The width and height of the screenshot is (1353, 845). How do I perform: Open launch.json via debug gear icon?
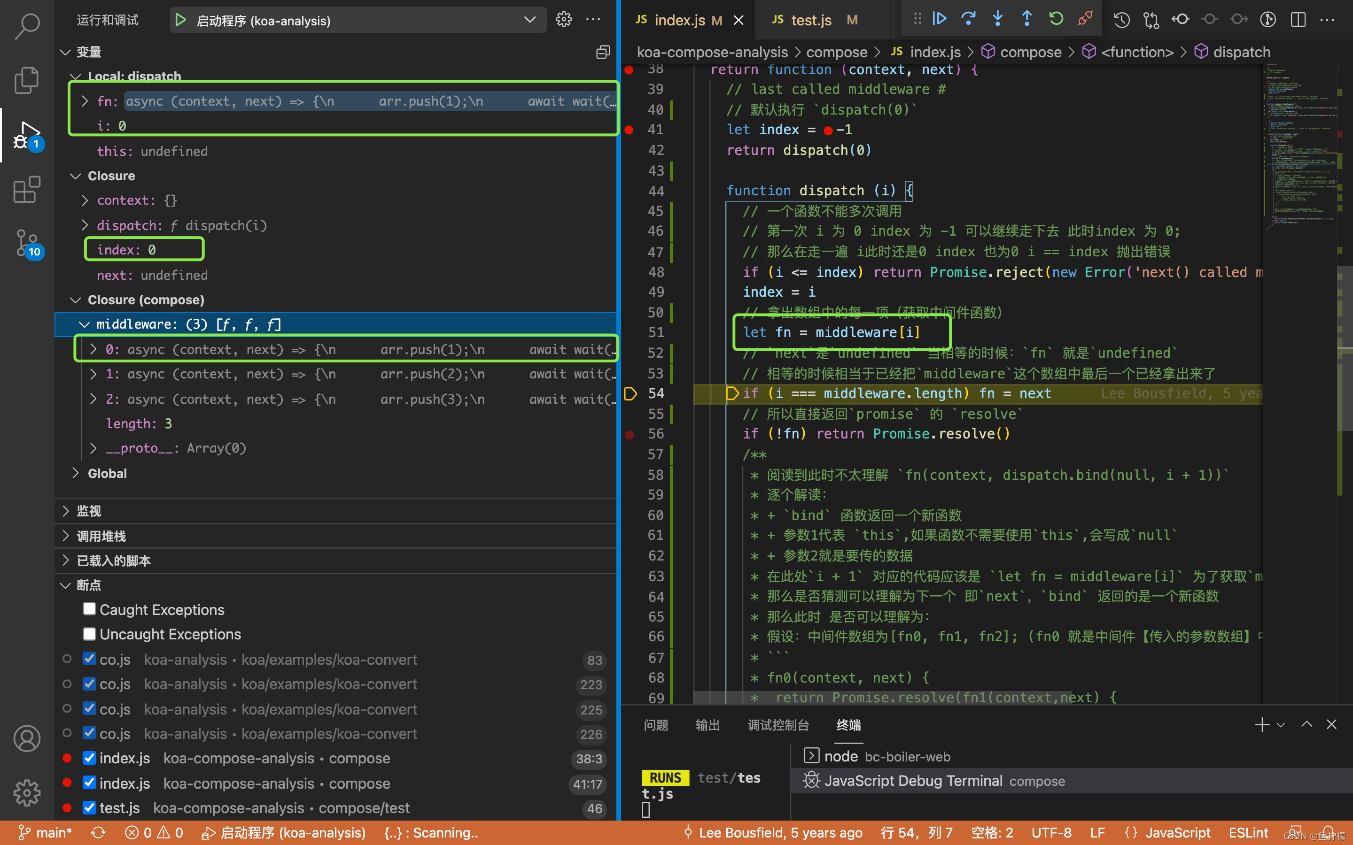coord(564,20)
